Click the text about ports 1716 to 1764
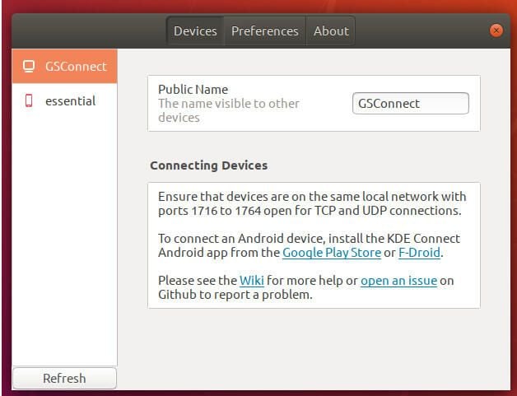Screen dimensions: 517x396 (x=312, y=203)
